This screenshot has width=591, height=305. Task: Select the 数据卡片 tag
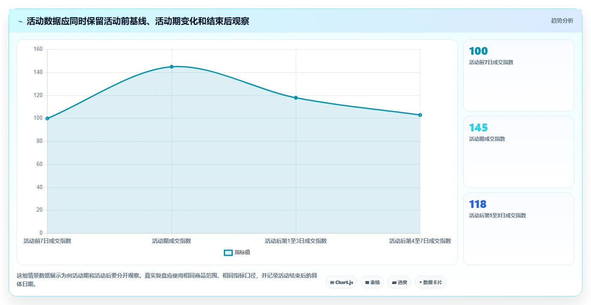pyautogui.click(x=431, y=282)
